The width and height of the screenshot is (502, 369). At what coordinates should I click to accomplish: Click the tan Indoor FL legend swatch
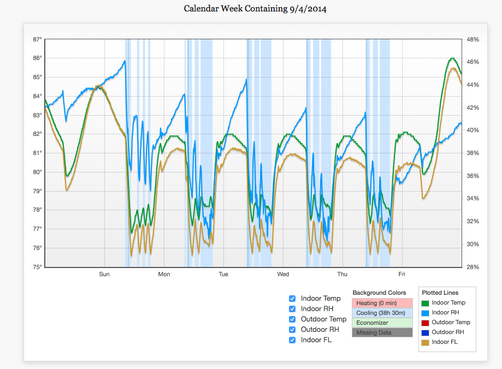426,342
